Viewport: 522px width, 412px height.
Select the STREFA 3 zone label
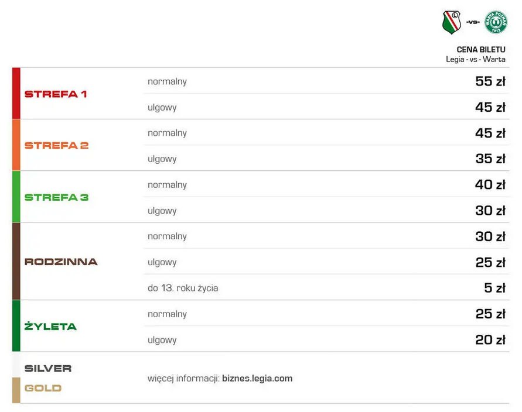tap(57, 197)
